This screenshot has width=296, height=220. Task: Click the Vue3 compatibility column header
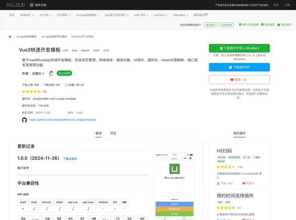tap(34, 202)
